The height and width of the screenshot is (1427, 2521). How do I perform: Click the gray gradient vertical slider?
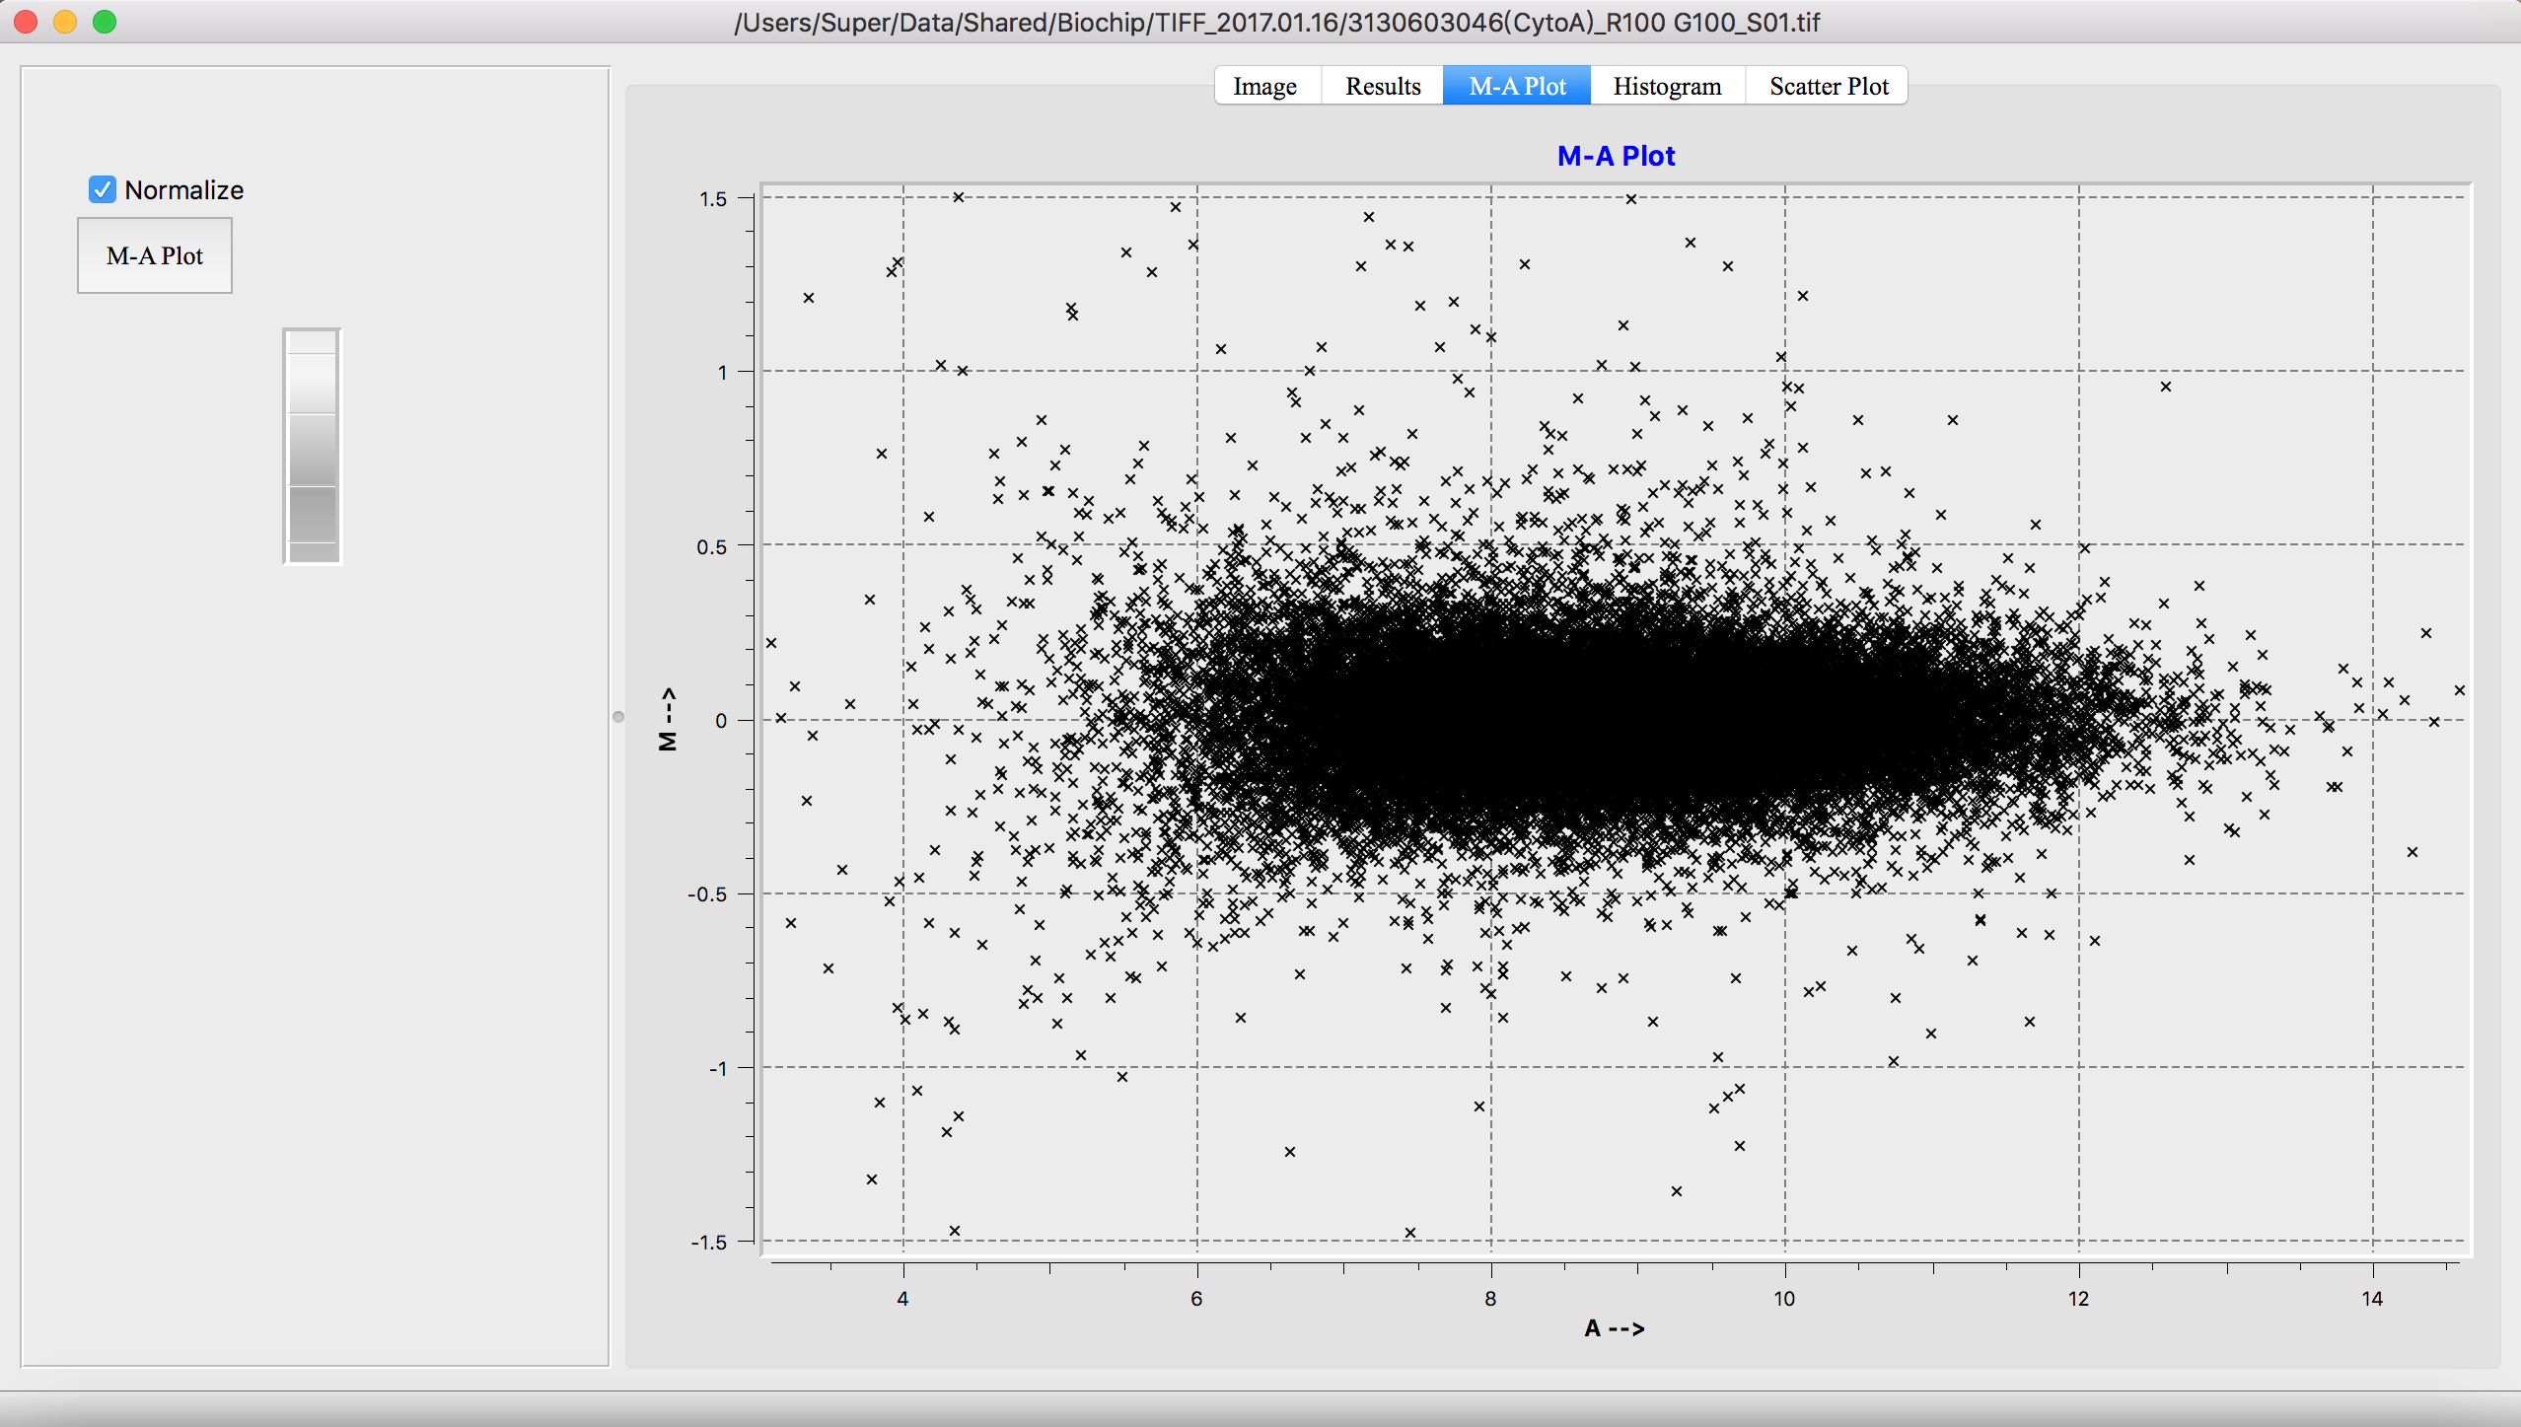tap(313, 446)
